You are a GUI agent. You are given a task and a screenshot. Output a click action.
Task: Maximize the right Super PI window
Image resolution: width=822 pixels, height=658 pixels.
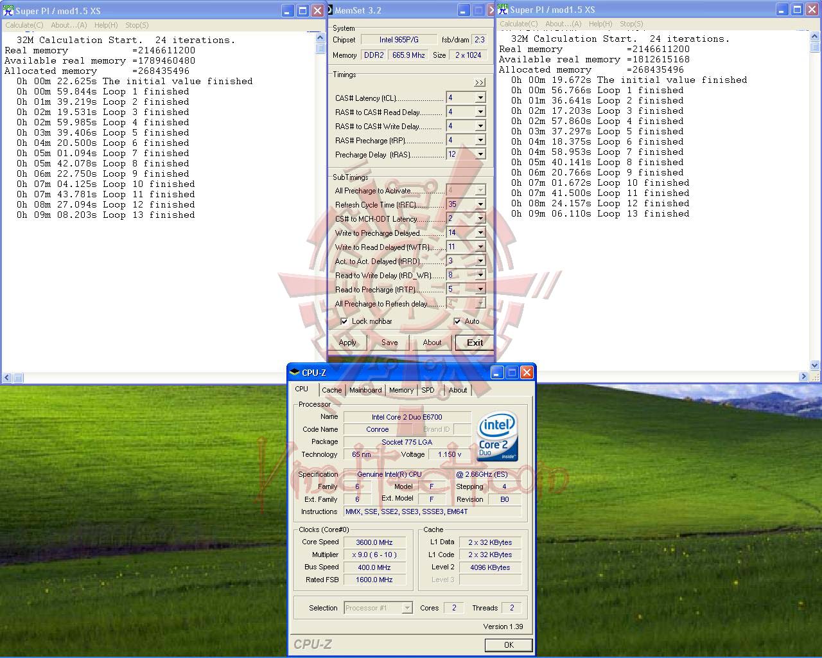[x=797, y=10]
